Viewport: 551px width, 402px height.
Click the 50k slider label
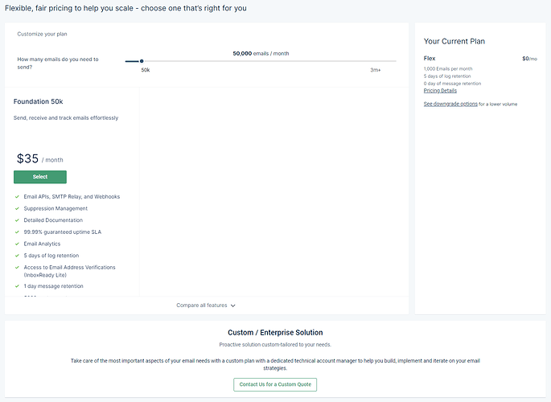[x=146, y=70]
